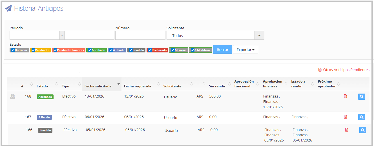Open red document icon for row 166
The width and height of the screenshot is (374, 146).
pos(347,130)
